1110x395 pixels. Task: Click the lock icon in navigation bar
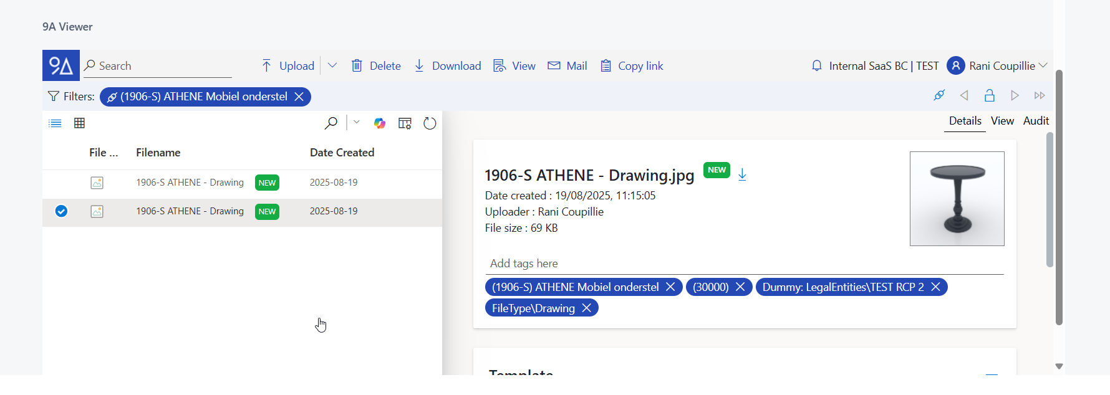[x=989, y=95]
